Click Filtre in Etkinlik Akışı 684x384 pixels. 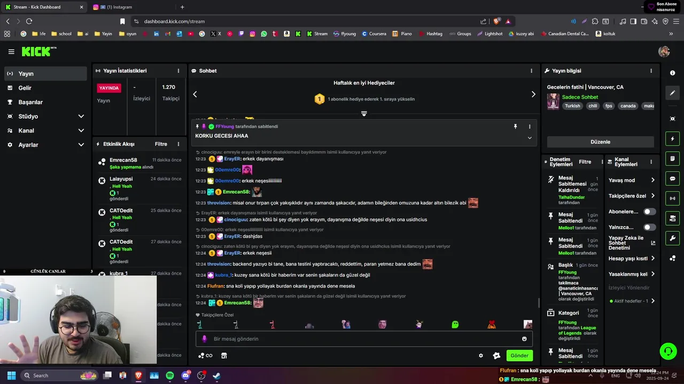tap(161, 144)
